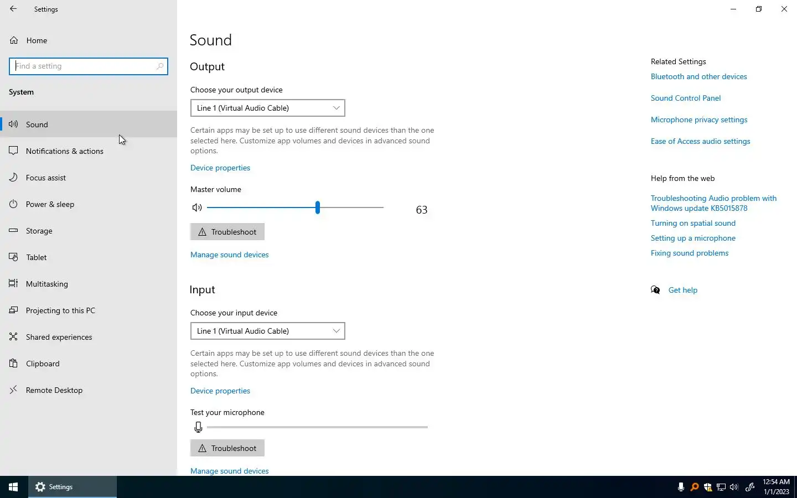
Task: Open the Windows Start menu
Action: coord(13,487)
